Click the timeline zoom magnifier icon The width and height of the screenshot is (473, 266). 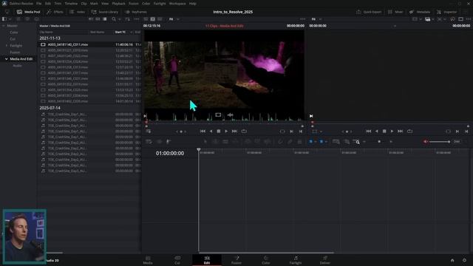tap(358, 142)
